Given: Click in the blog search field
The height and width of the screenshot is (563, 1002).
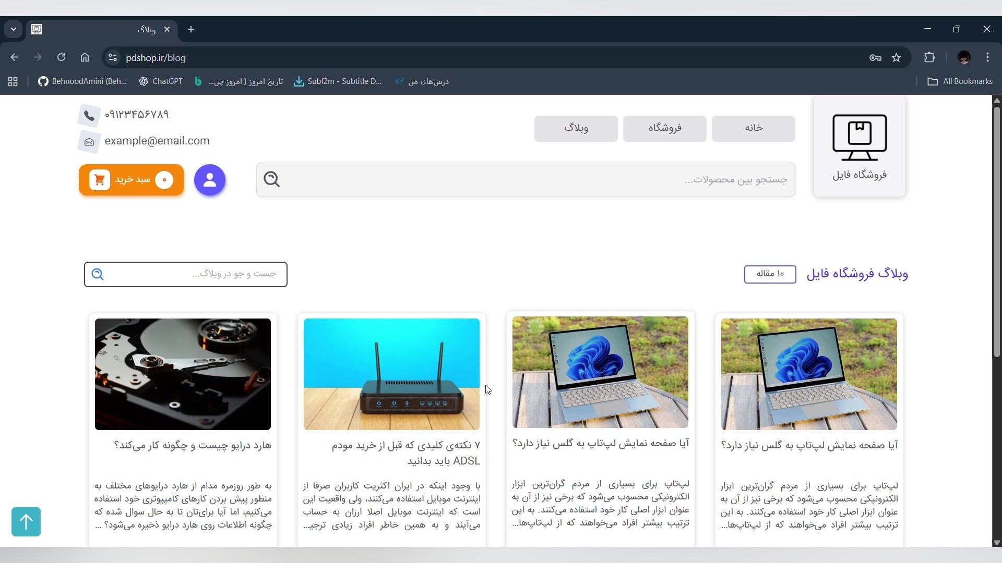Looking at the screenshot, I should click(x=198, y=274).
